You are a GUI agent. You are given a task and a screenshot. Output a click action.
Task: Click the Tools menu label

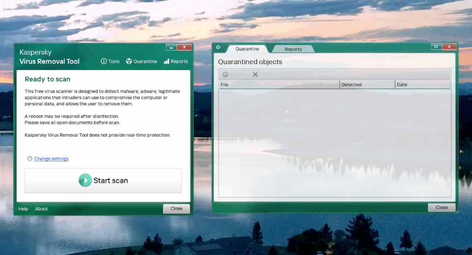tap(114, 61)
